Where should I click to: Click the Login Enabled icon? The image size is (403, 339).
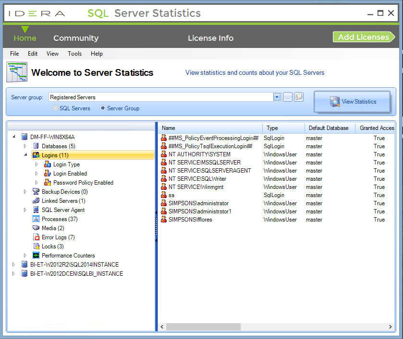coord(47,173)
